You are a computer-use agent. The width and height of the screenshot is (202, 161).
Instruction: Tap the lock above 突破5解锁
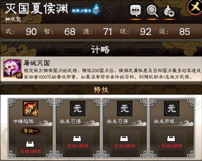(x=77, y=138)
